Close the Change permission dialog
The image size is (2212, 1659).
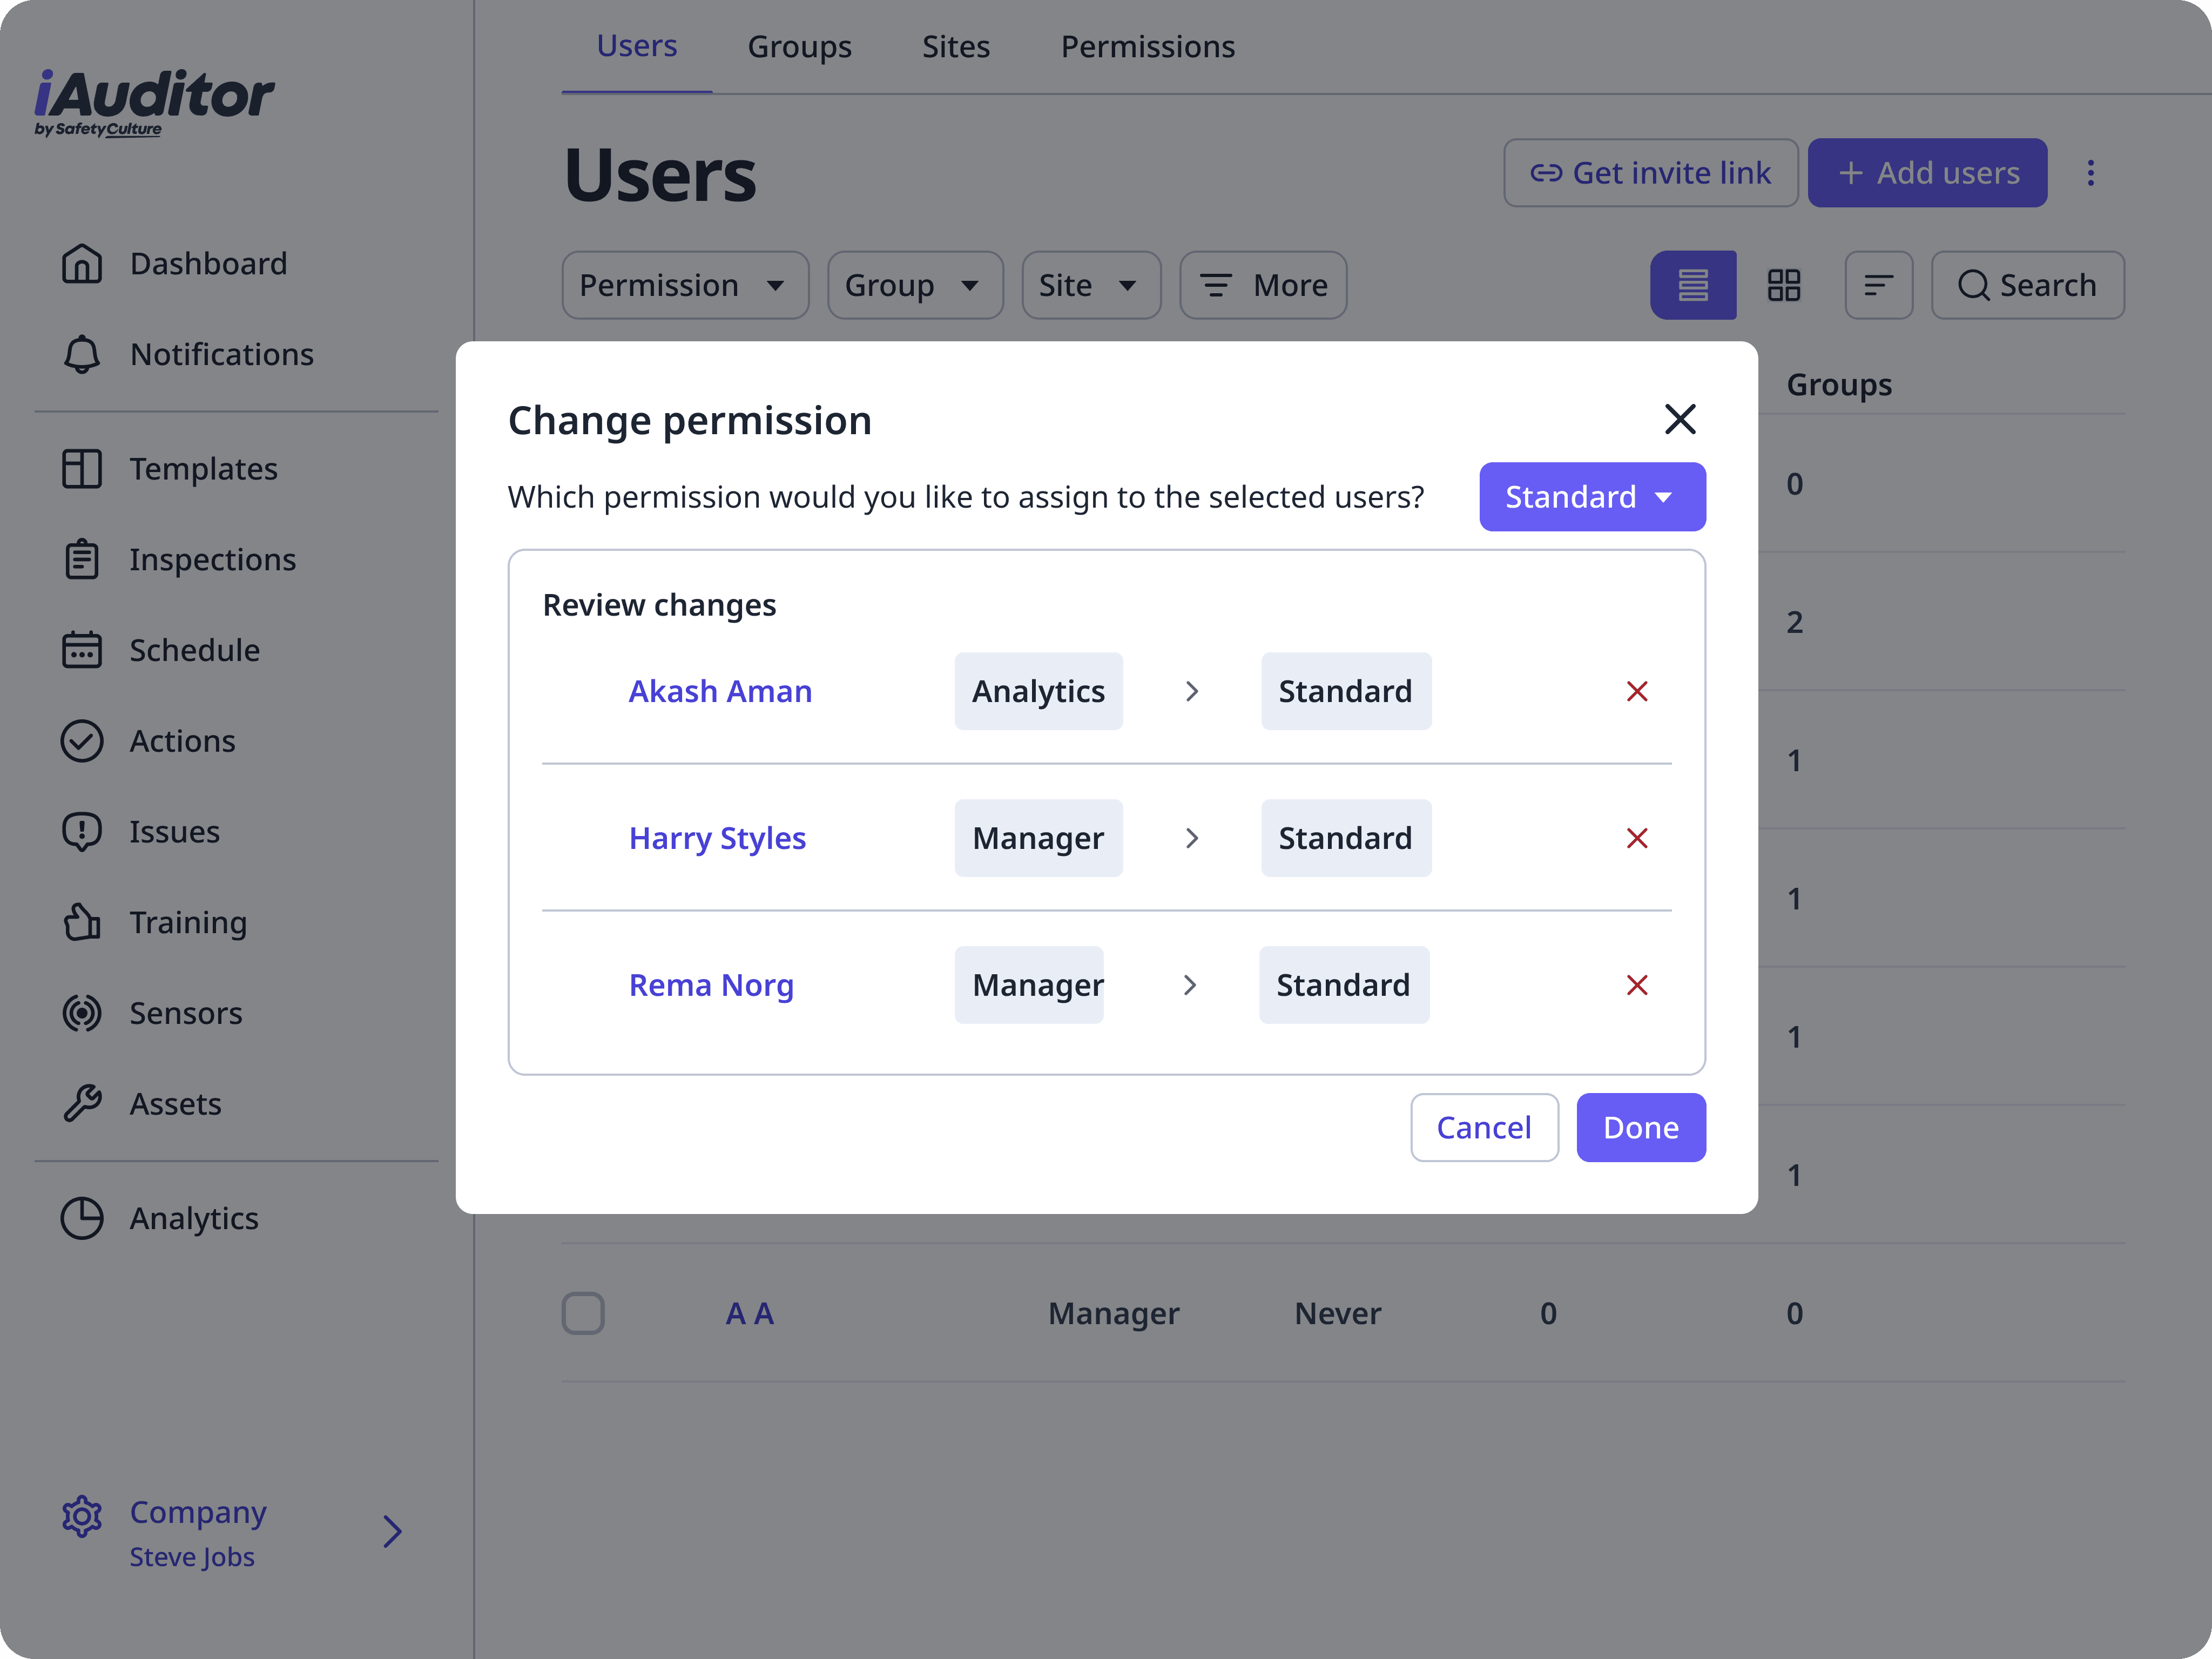click(x=1679, y=419)
